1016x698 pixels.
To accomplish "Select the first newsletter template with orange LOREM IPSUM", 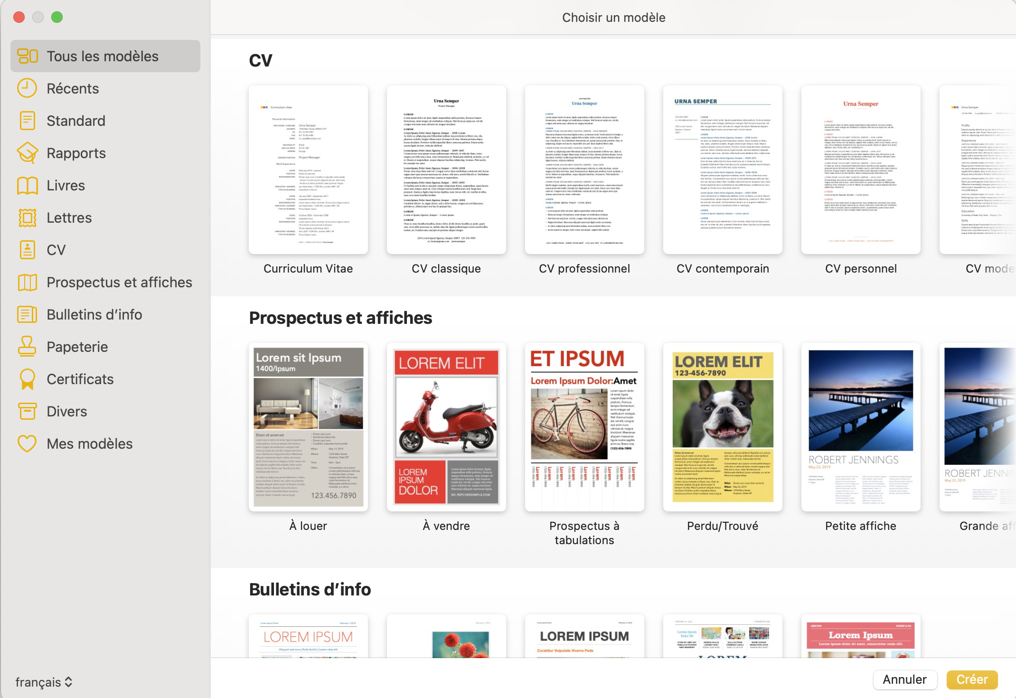I will pyautogui.click(x=308, y=636).
